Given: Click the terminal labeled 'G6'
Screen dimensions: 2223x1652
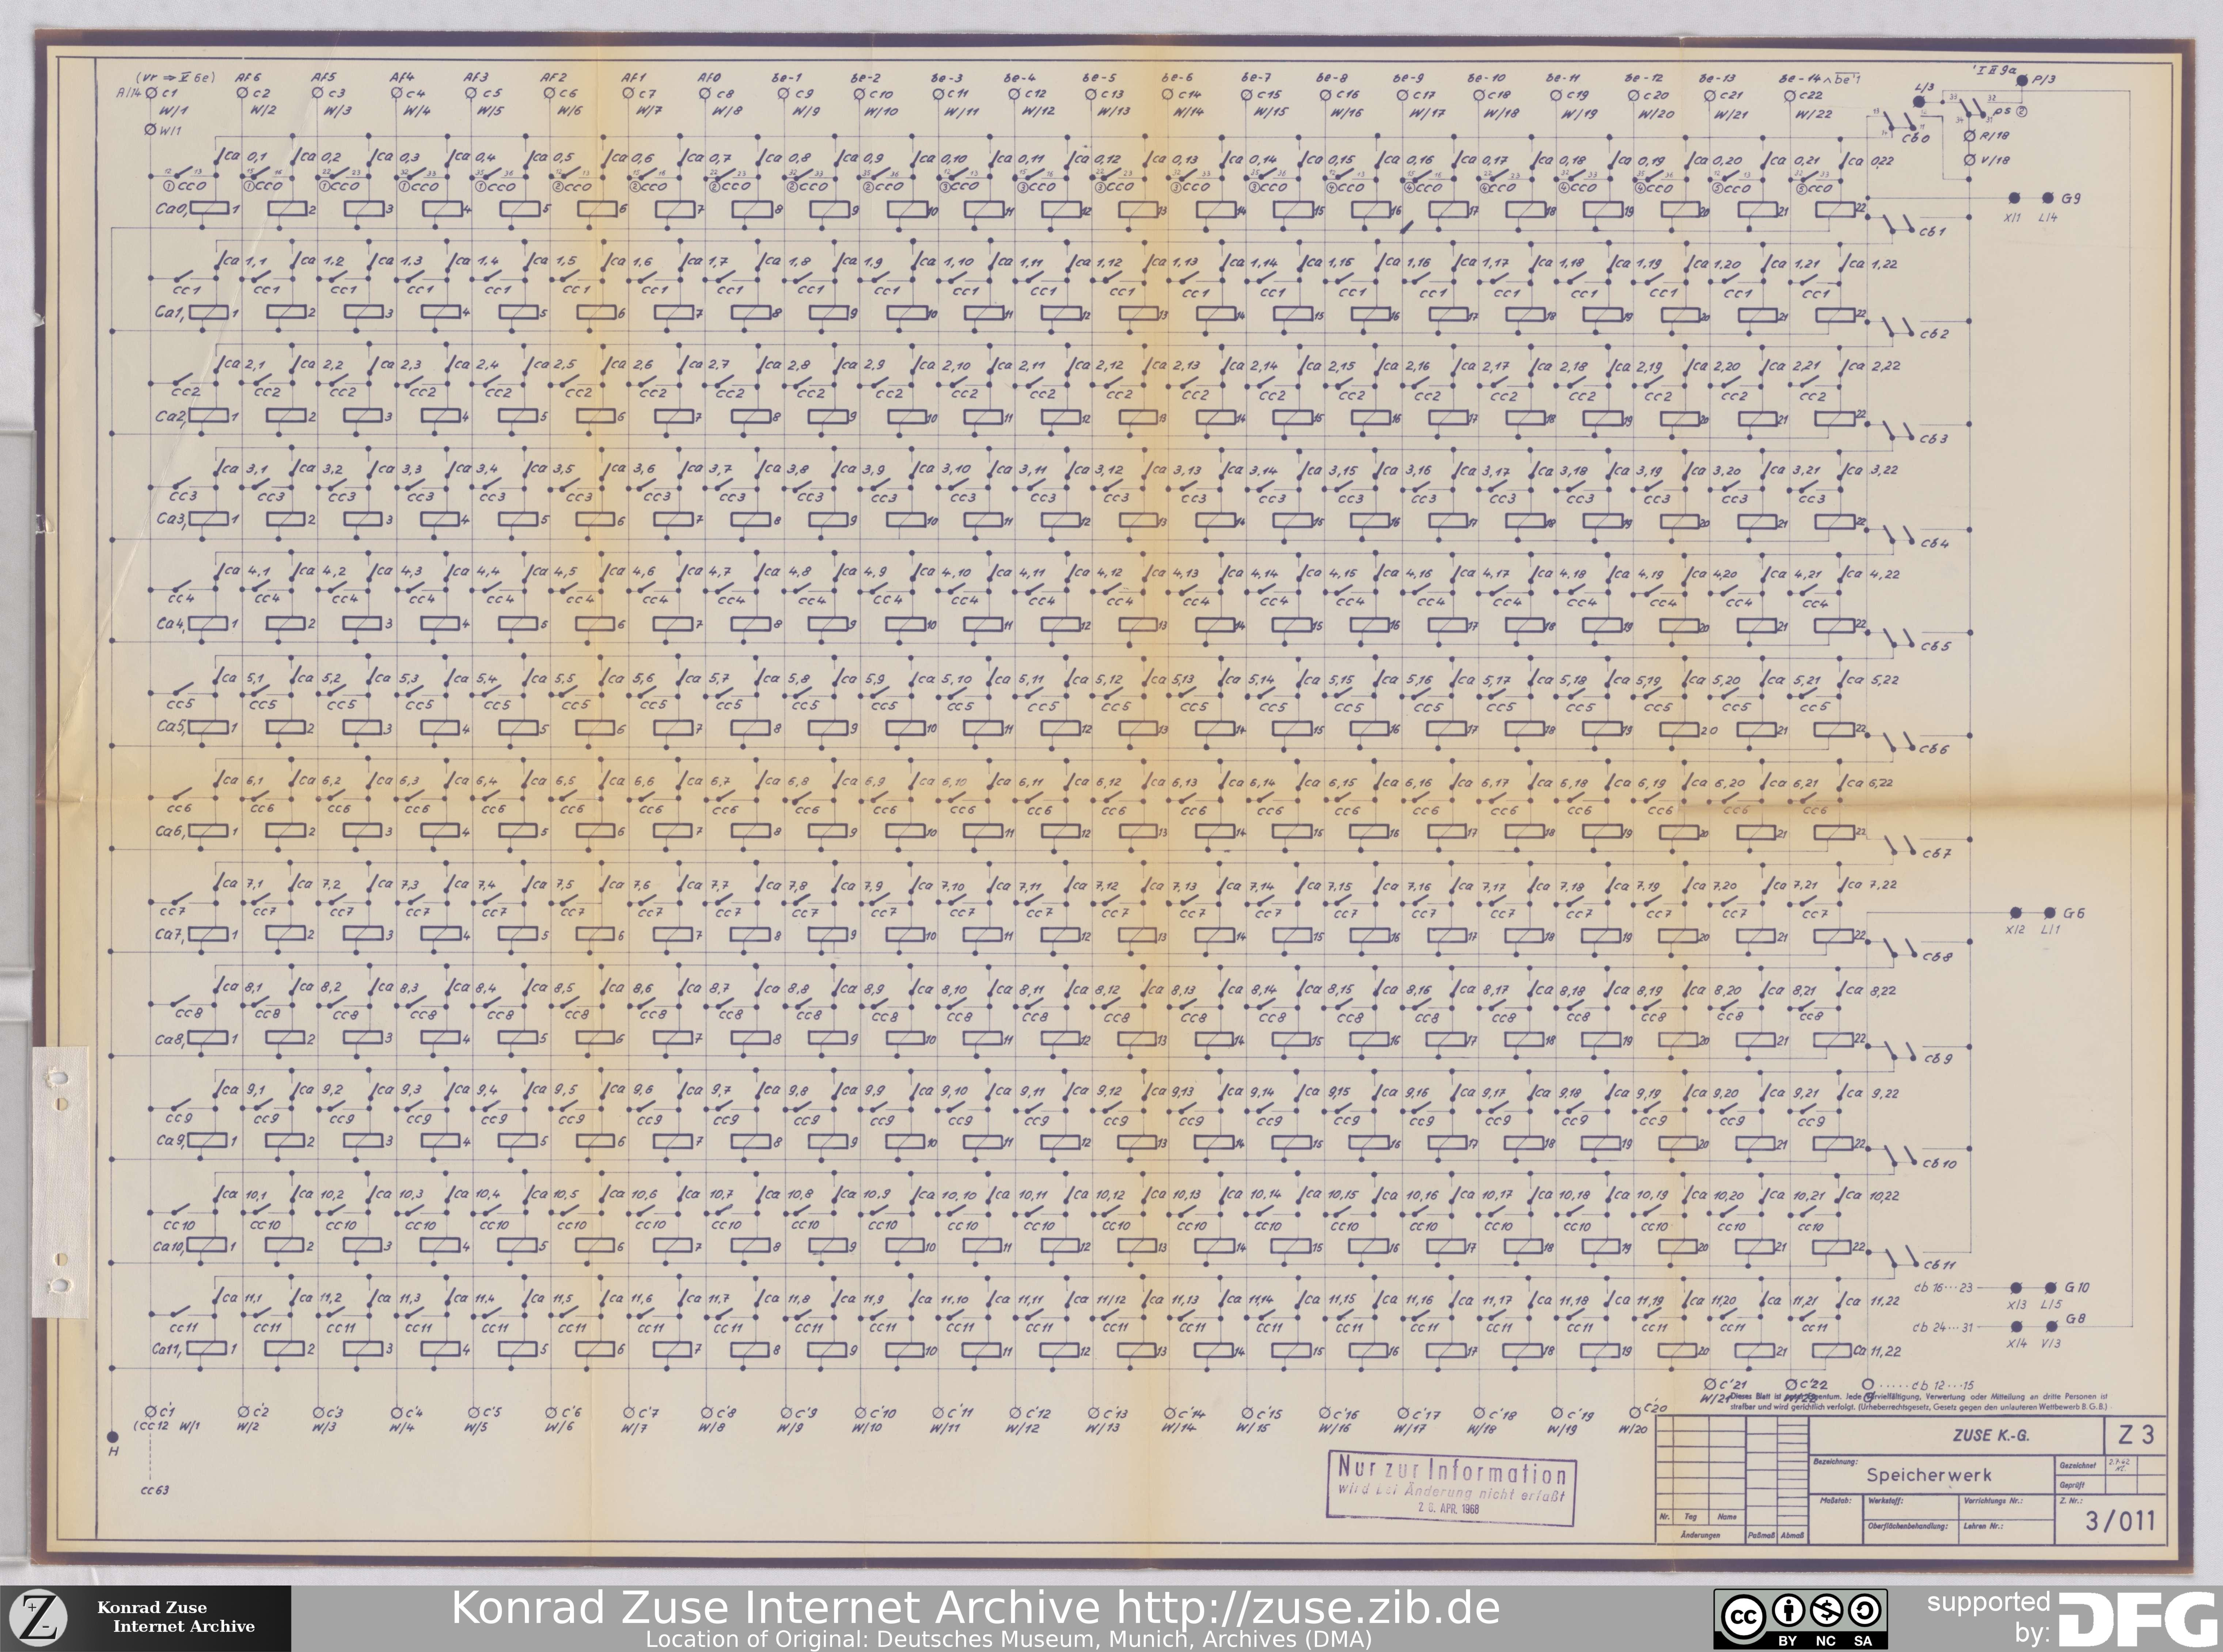Looking at the screenshot, I should pyautogui.click(x=2050, y=913).
